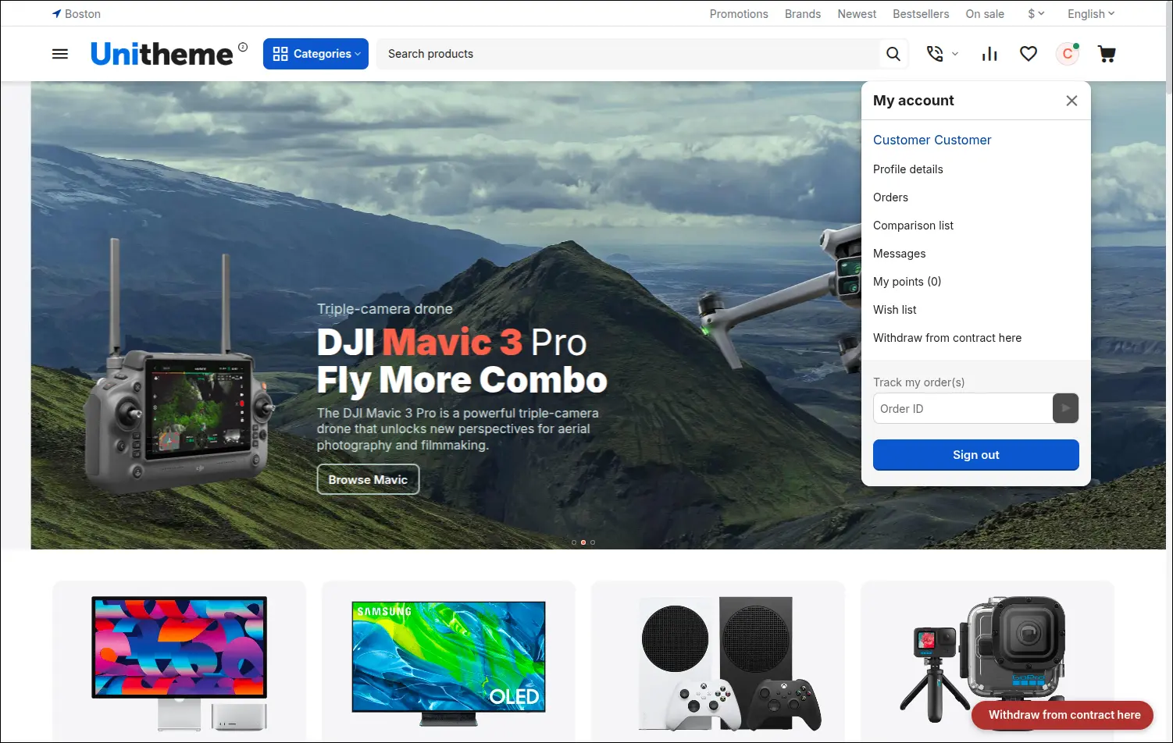Viewport: 1173px width, 743px height.
Task: Focus the Search products field
Action: tap(628, 54)
